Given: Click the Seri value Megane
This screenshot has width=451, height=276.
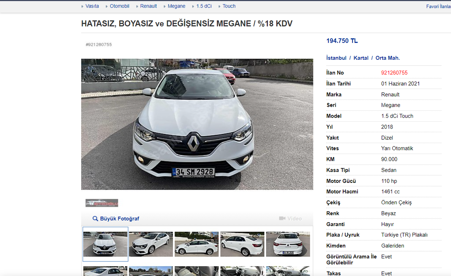Looking at the screenshot, I should [x=391, y=105].
